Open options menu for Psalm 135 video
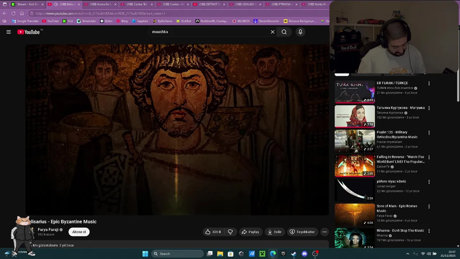Screen dimensions: 460x259 point(429,133)
